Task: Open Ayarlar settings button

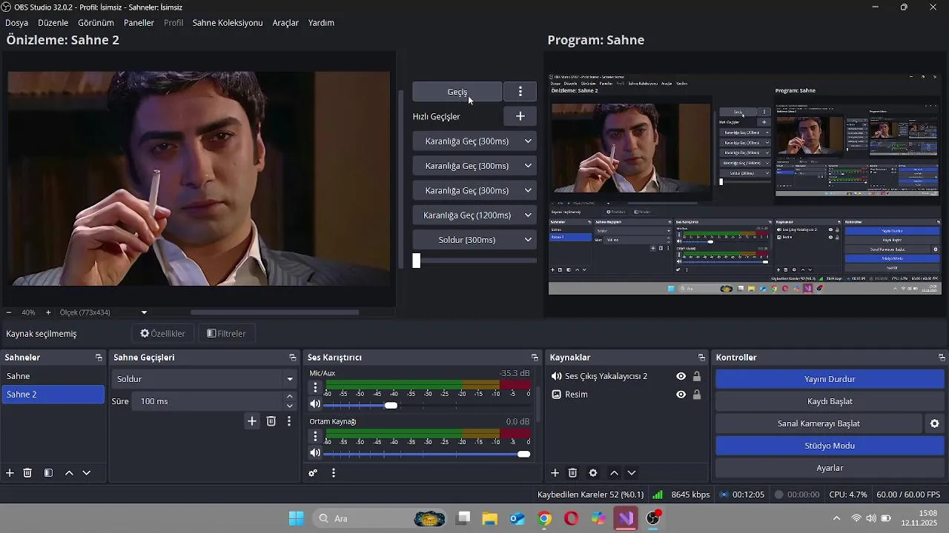Action: coord(830,468)
